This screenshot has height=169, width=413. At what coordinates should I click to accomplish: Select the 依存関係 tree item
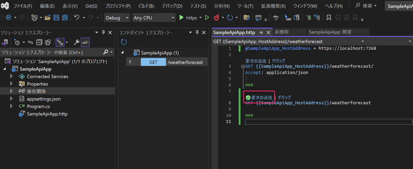(36, 91)
